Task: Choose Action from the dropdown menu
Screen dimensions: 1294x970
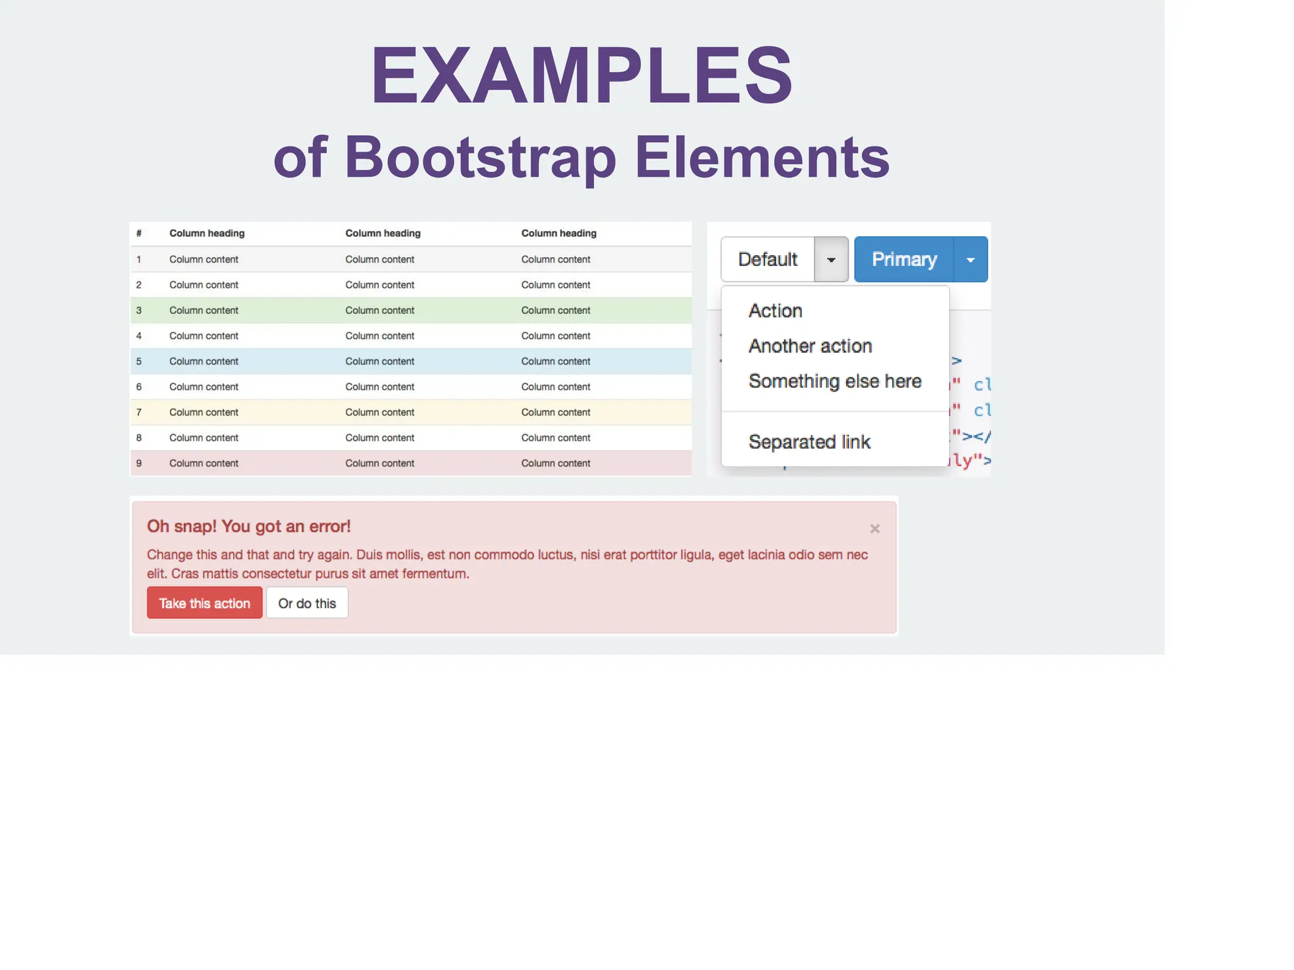Action: [x=775, y=311]
